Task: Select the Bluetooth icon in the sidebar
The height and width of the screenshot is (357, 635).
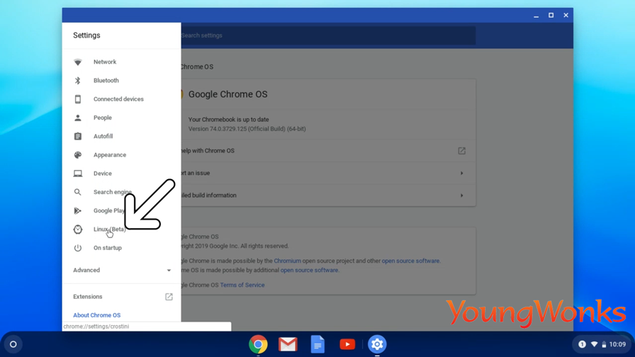Action: click(x=78, y=81)
